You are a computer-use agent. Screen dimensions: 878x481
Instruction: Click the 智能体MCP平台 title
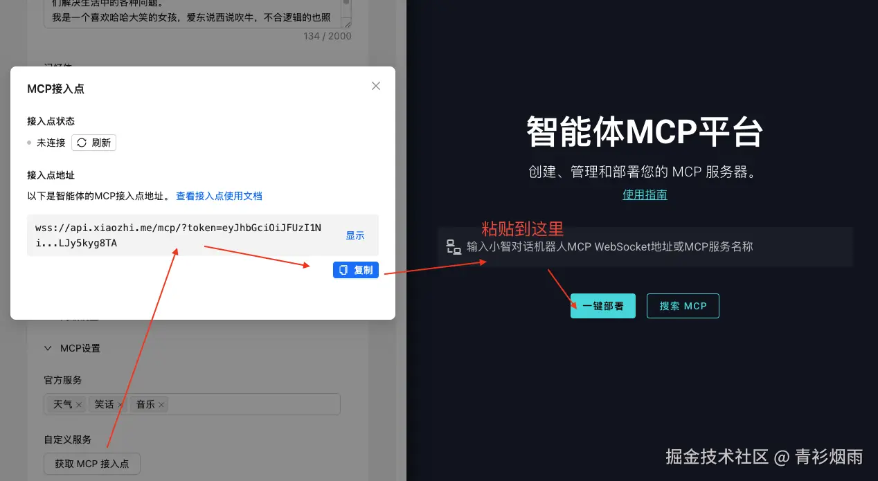[x=645, y=131]
